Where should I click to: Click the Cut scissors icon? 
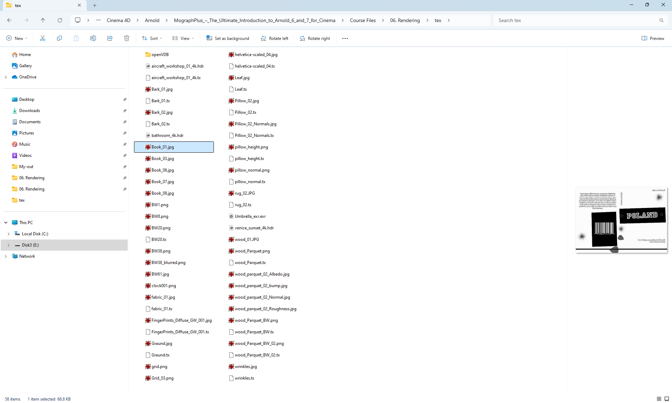(43, 38)
